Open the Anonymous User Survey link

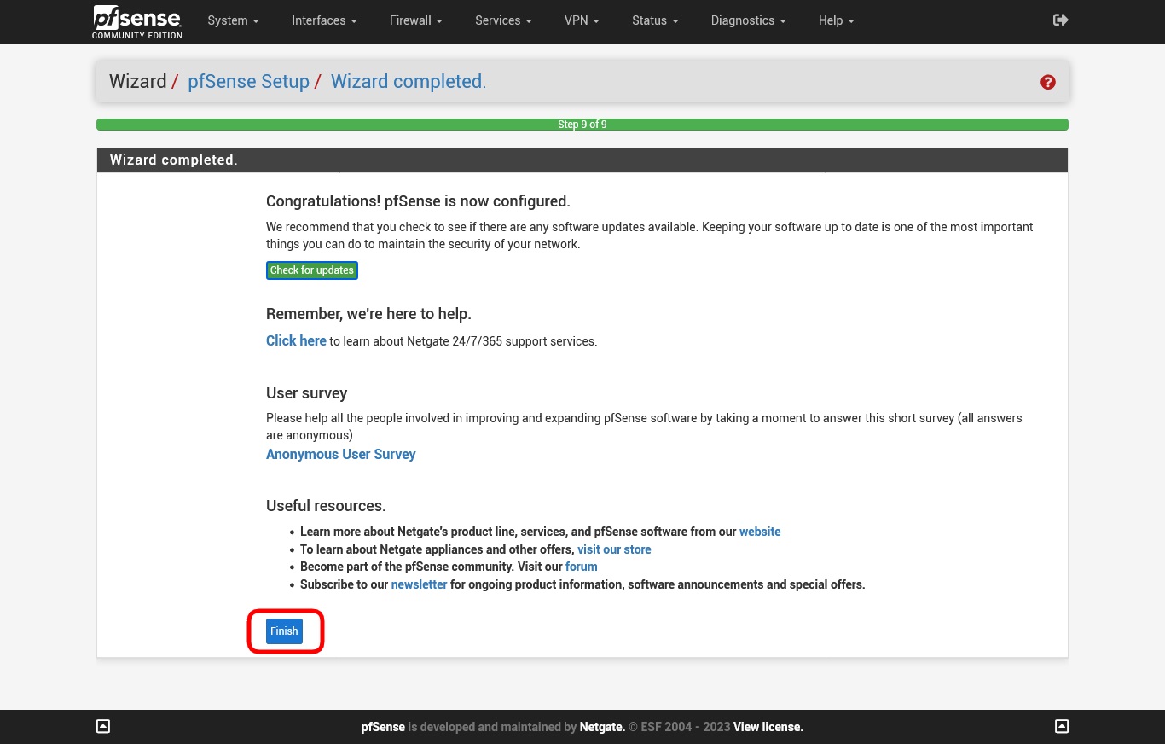341,454
